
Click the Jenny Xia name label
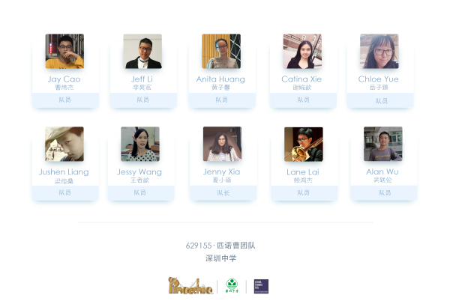pos(221,172)
